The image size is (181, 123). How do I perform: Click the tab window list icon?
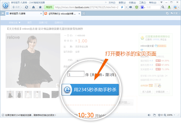(167, 13)
